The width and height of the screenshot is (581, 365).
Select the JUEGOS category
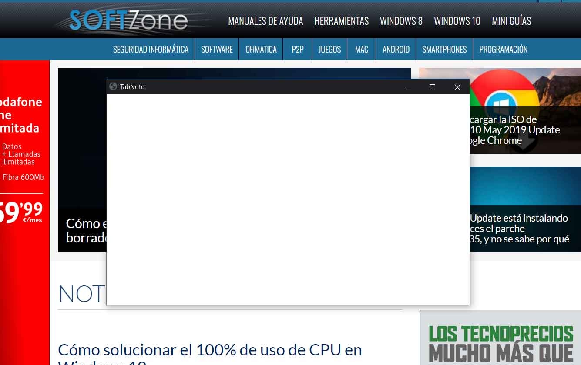(329, 49)
